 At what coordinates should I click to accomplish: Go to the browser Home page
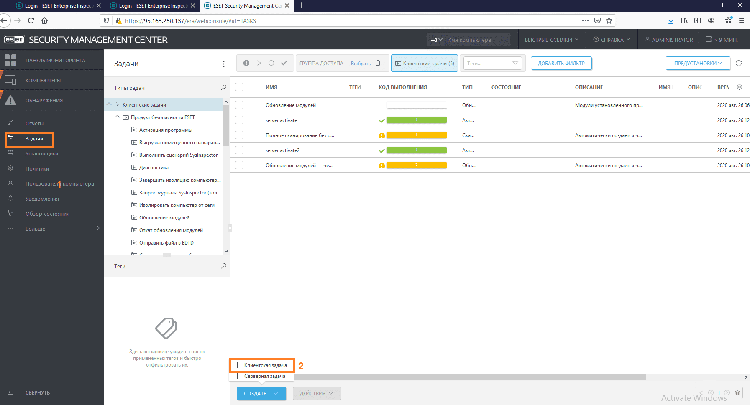(x=44, y=20)
